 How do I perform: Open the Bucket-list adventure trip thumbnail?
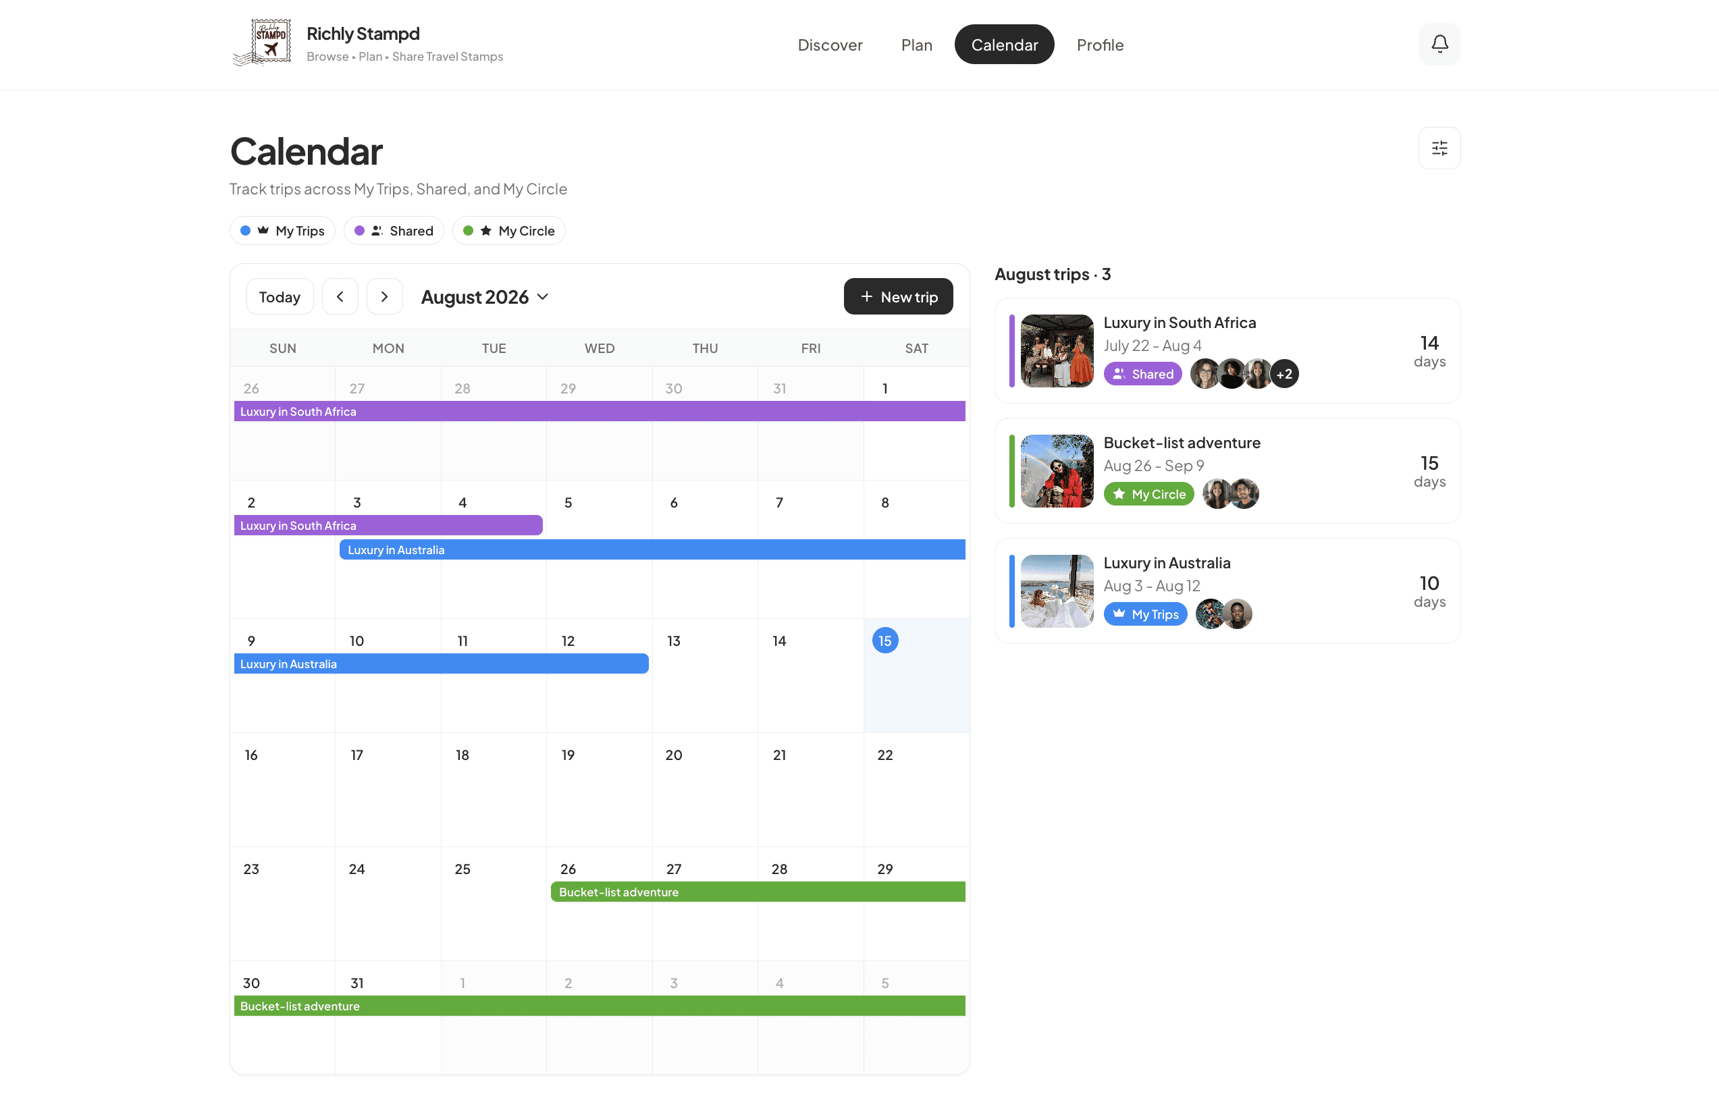coord(1057,471)
